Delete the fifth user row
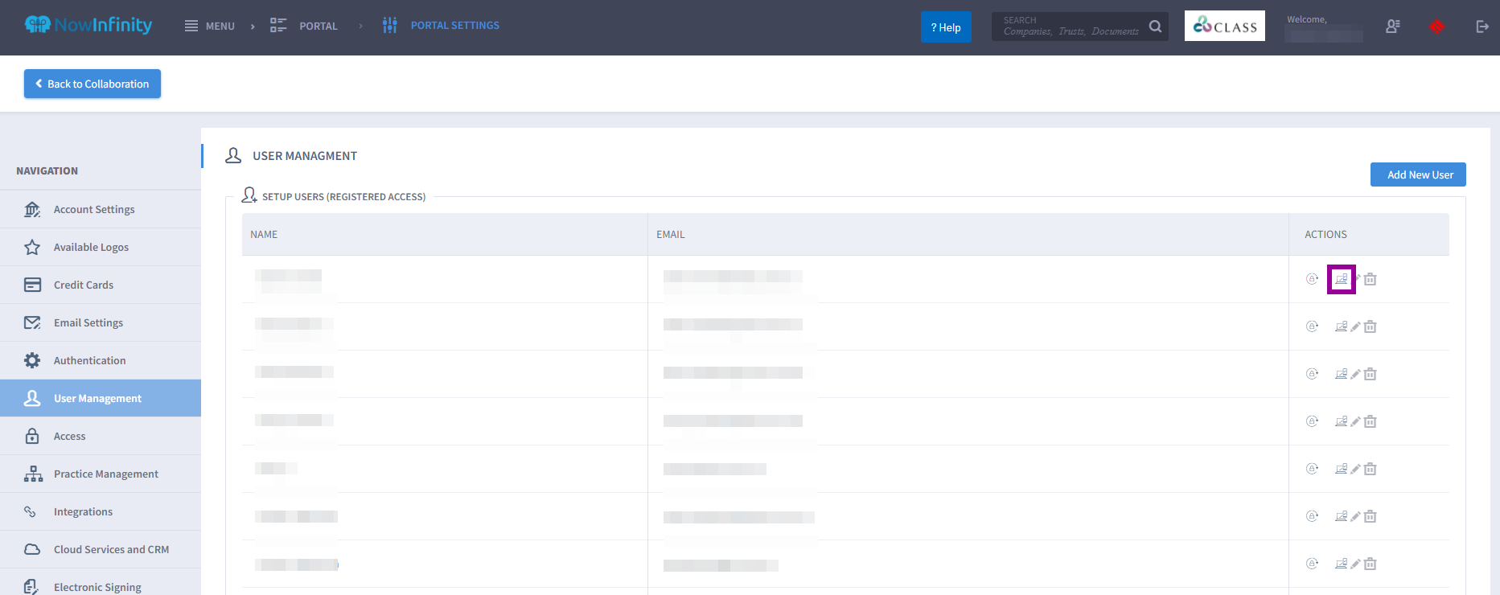This screenshot has width=1500, height=595. click(x=1371, y=469)
